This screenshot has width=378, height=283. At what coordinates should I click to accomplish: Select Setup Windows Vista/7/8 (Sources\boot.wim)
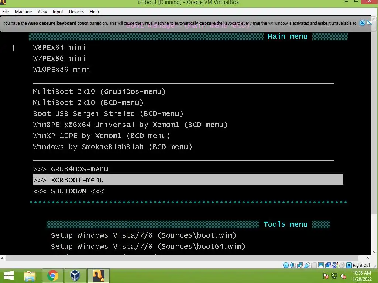click(x=144, y=235)
